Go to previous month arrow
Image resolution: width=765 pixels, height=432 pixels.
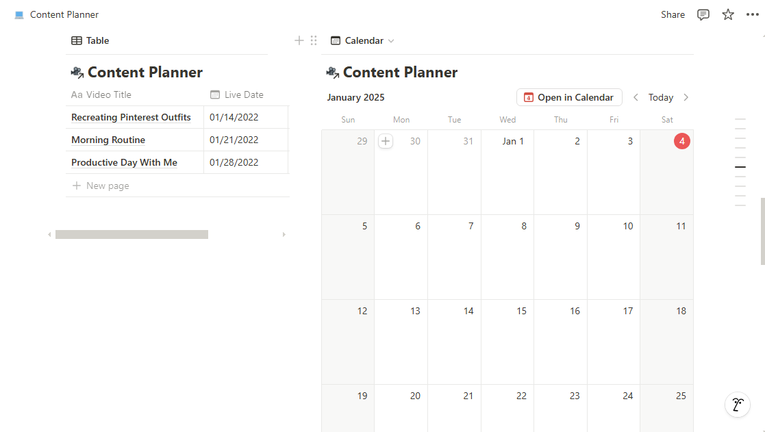point(636,97)
